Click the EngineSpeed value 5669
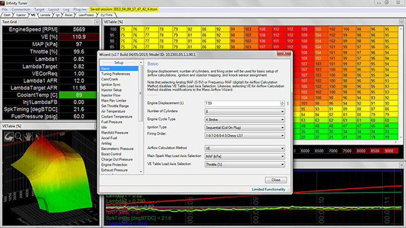This screenshot has width=406, height=228. pyautogui.click(x=79, y=29)
